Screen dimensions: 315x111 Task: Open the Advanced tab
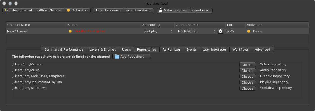[263, 49]
